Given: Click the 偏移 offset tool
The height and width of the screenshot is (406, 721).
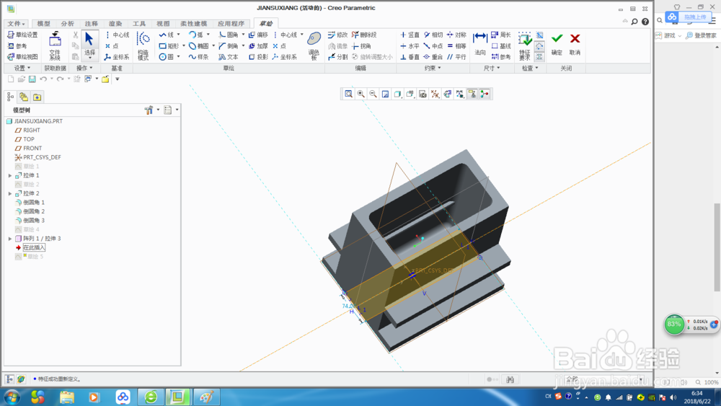Looking at the screenshot, I should [258, 35].
